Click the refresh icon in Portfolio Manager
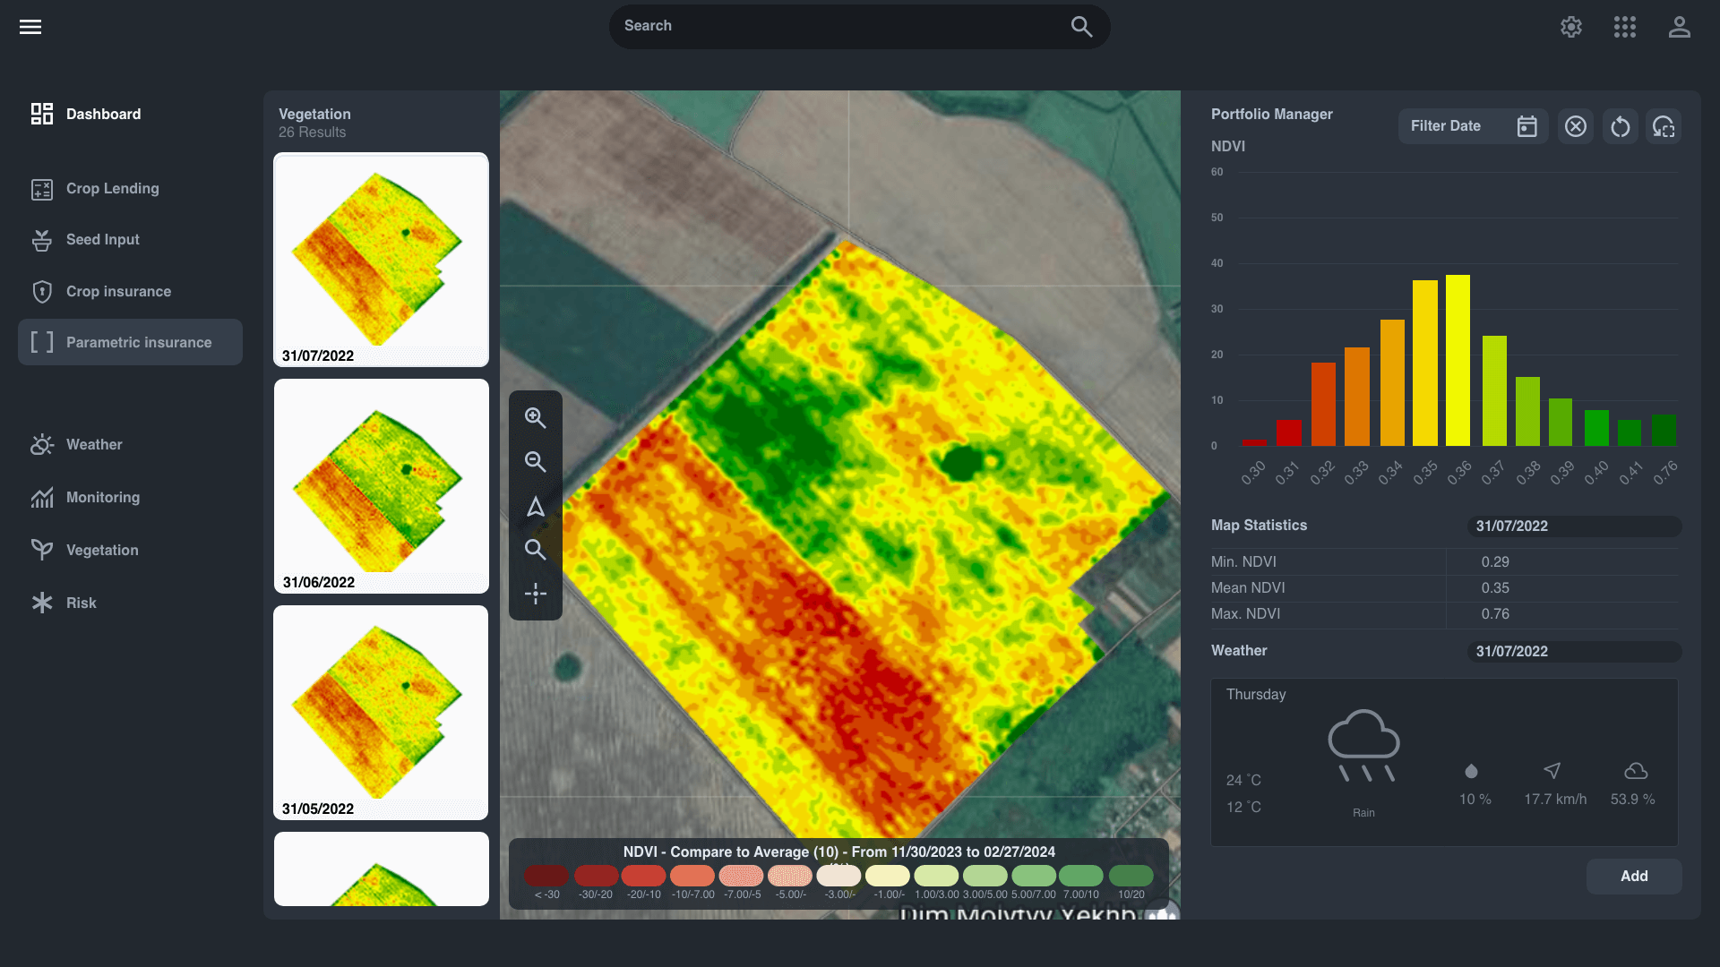1720x967 pixels. 1620,126
